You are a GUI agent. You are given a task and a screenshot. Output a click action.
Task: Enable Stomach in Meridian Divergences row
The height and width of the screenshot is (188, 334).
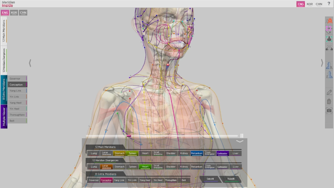point(119,167)
